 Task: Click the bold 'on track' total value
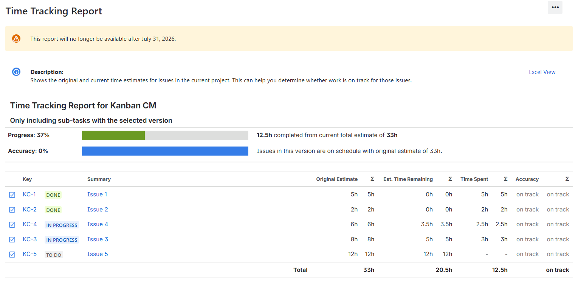558,270
